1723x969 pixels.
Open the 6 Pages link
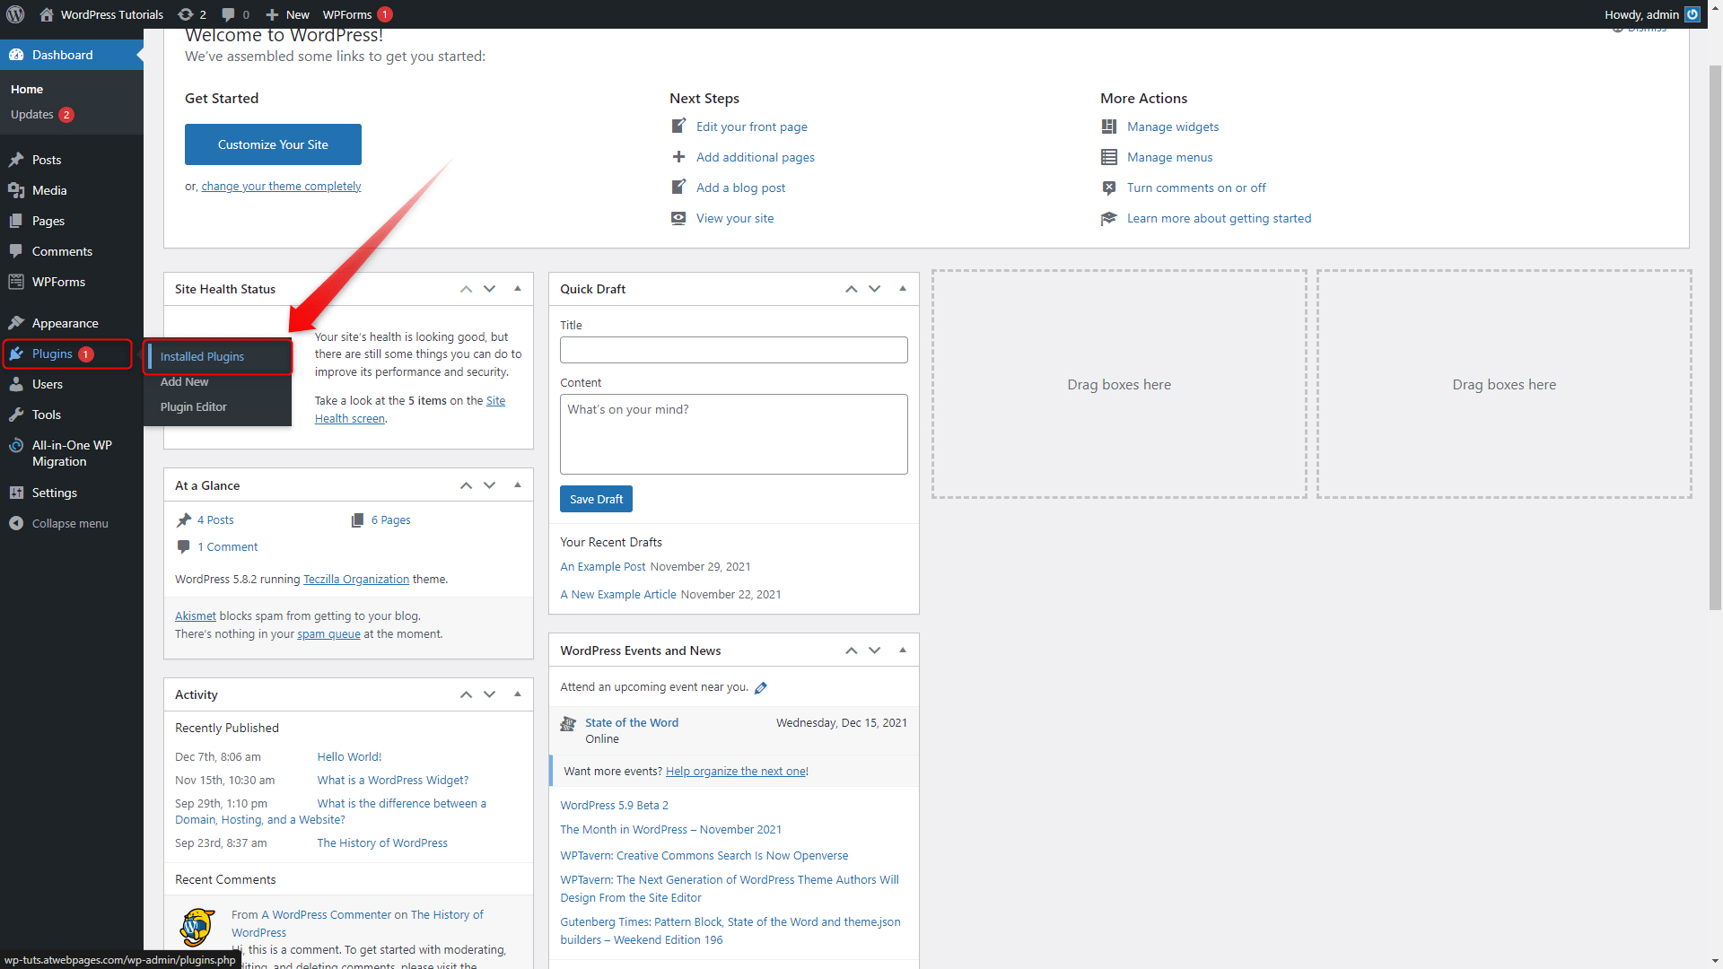tap(390, 519)
